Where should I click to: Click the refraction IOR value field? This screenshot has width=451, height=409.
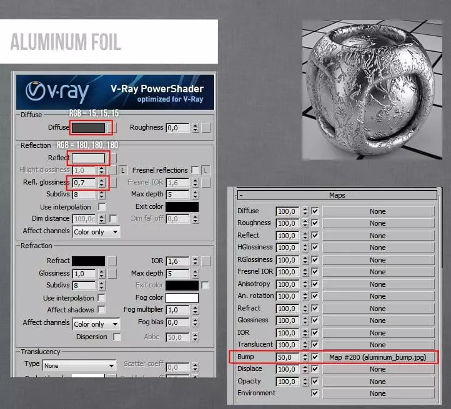[x=178, y=261]
